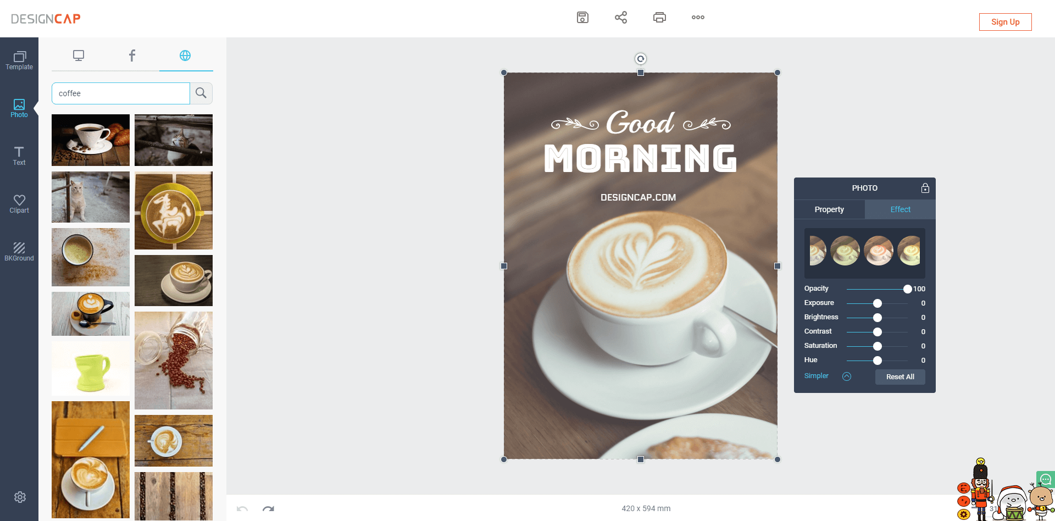This screenshot has width=1055, height=521.
Task: Click the Saturation slider handle
Action: tap(878, 346)
